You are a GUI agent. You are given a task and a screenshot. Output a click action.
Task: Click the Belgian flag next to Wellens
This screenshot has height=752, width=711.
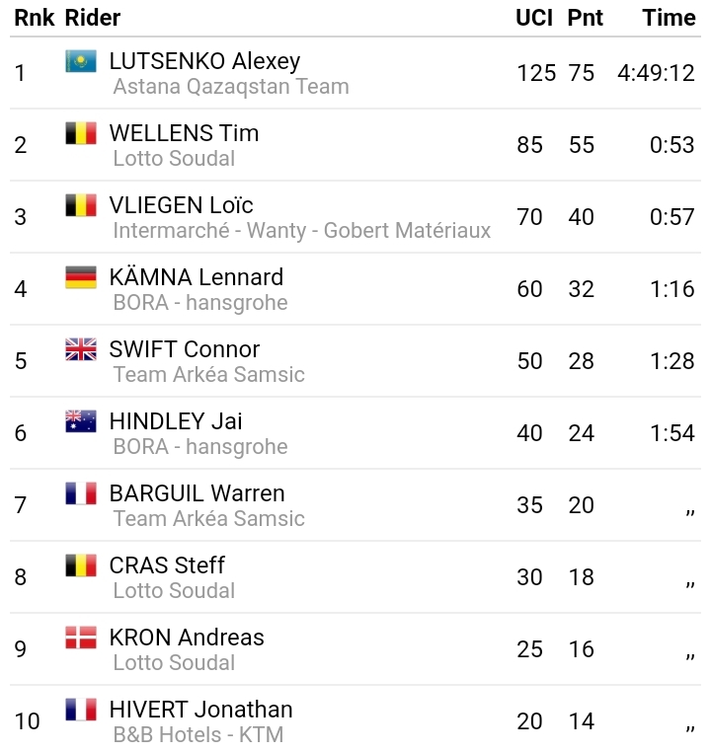click(x=81, y=133)
